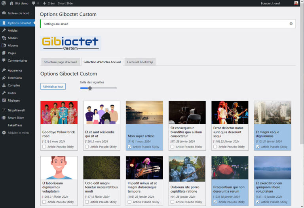Click Réduire le menu text

tap(18, 132)
